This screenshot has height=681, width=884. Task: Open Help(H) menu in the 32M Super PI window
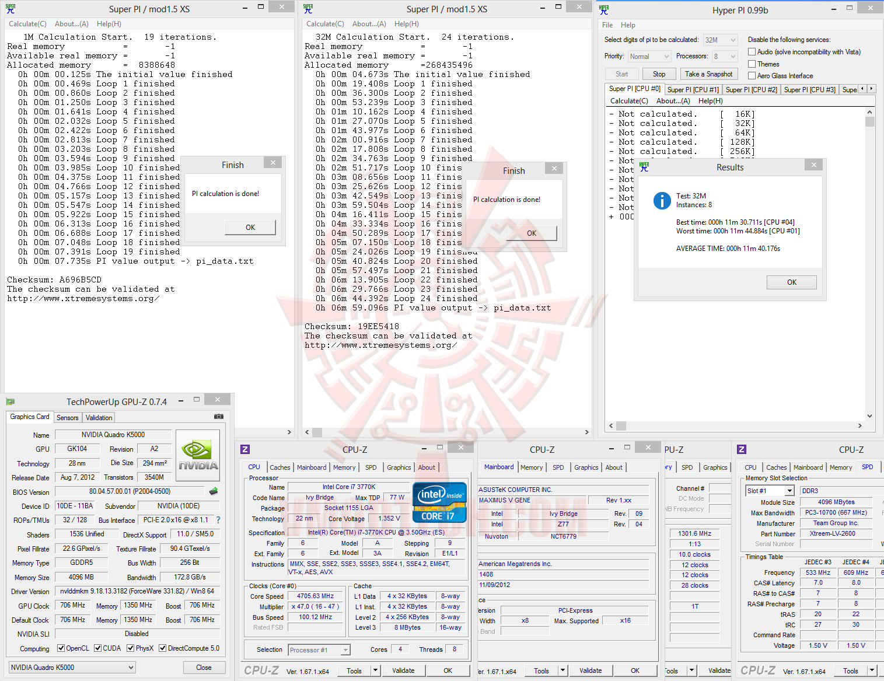point(407,24)
